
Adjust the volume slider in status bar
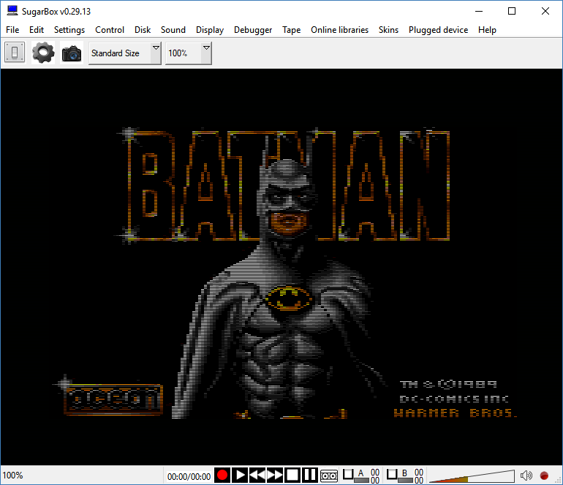coord(472,476)
